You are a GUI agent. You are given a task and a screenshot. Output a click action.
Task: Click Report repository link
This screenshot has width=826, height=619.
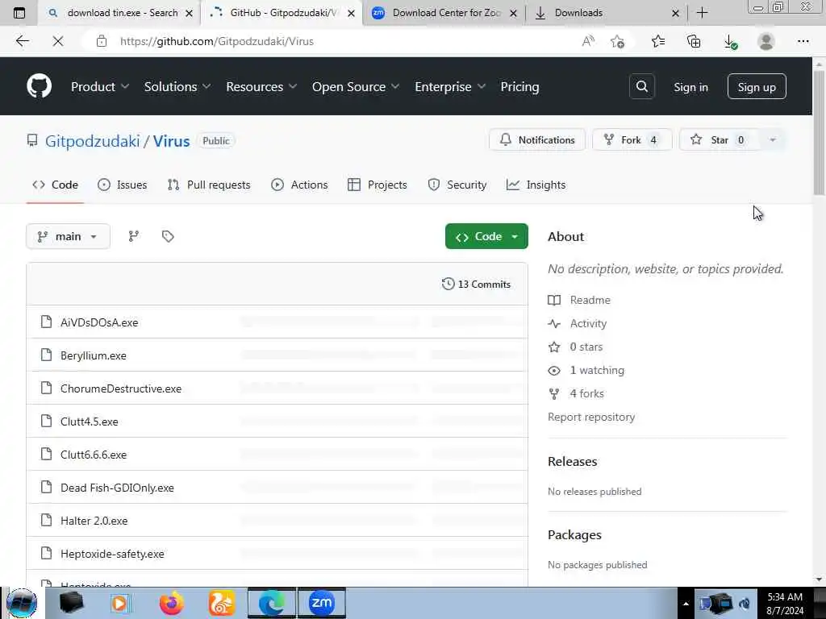(591, 417)
